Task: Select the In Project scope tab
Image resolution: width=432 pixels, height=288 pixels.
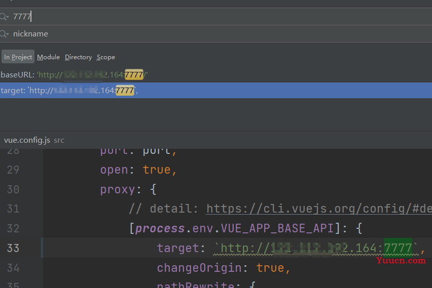Action: click(18, 57)
